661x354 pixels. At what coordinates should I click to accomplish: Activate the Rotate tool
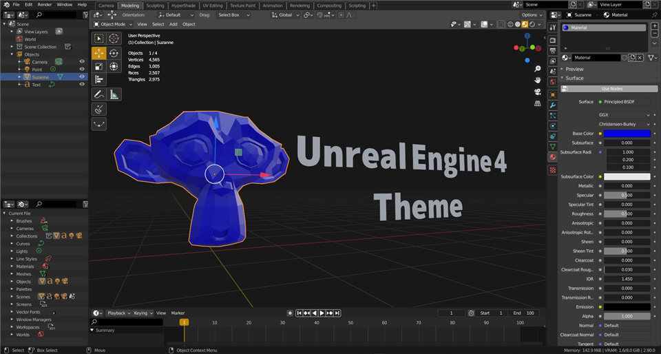(114, 53)
